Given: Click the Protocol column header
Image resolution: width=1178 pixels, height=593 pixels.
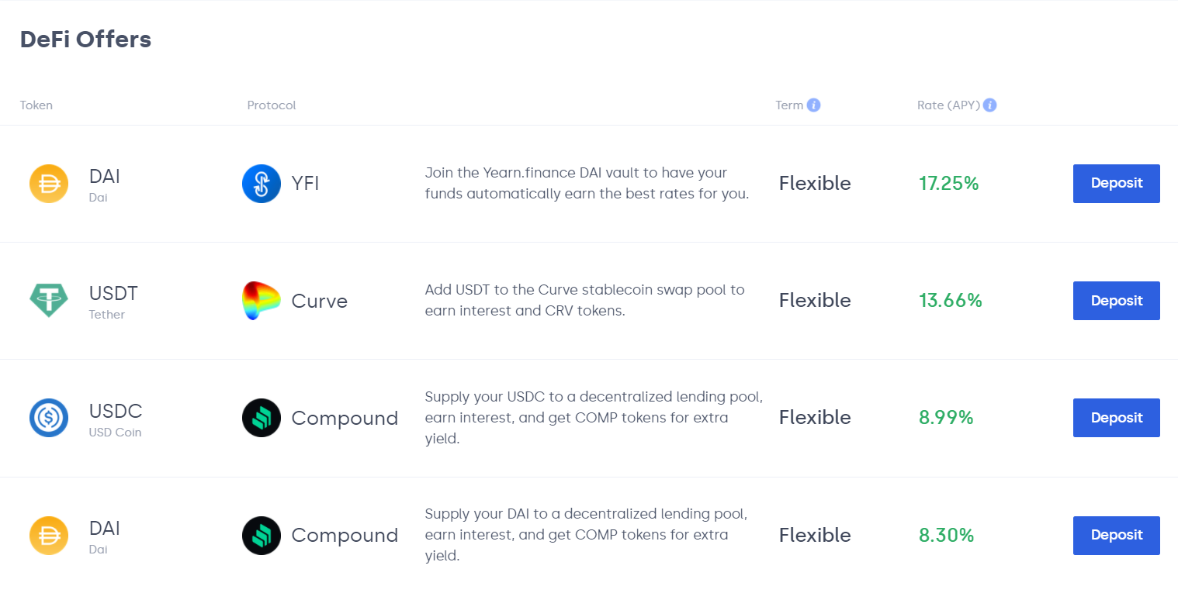Looking at the screenshot, I should [272, 105].
